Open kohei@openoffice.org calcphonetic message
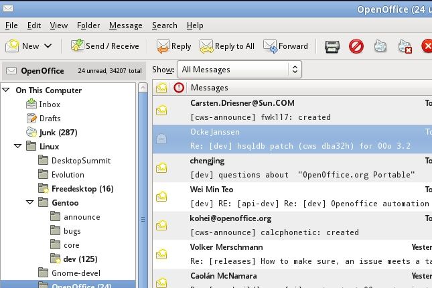 tap(292, 226)
